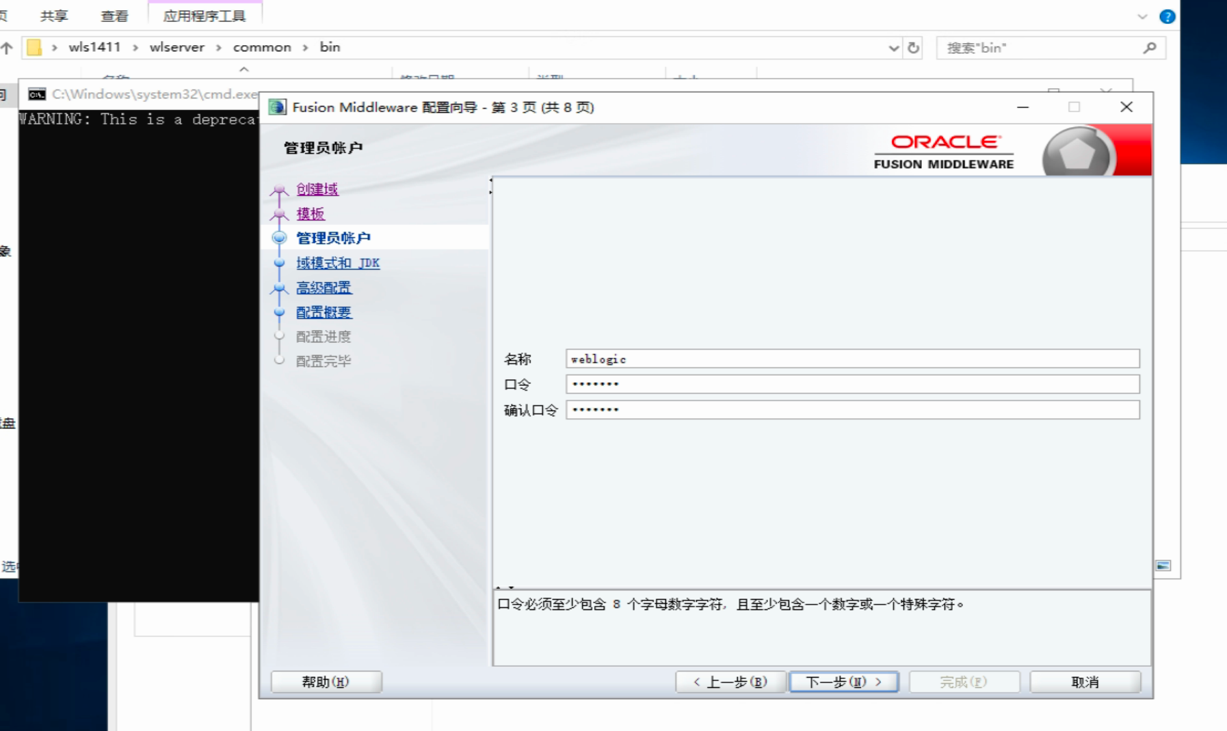Expand the address bar history dropdown
Screen dimensions: 1227x731
(x=893, y=48)
